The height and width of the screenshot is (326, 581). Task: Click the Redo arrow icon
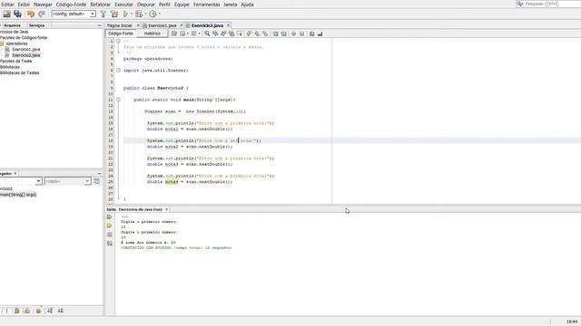coord(42,14)
